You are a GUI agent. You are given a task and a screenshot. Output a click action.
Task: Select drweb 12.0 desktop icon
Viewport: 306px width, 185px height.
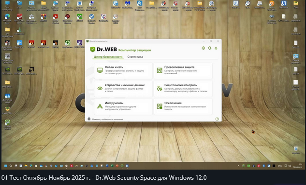pos(7,110)
